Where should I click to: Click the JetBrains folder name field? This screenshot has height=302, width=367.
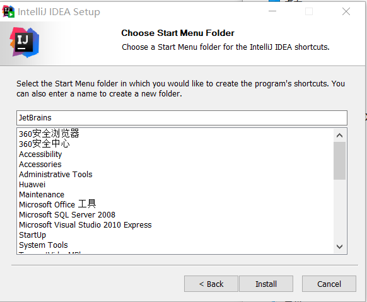(x=182, y=118)
